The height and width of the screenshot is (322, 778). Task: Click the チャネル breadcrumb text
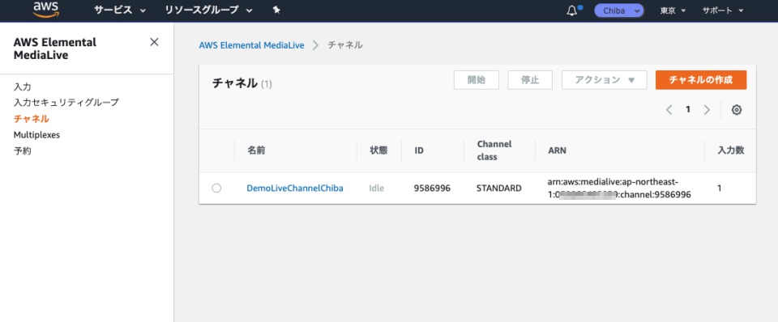tap(345, 45)
